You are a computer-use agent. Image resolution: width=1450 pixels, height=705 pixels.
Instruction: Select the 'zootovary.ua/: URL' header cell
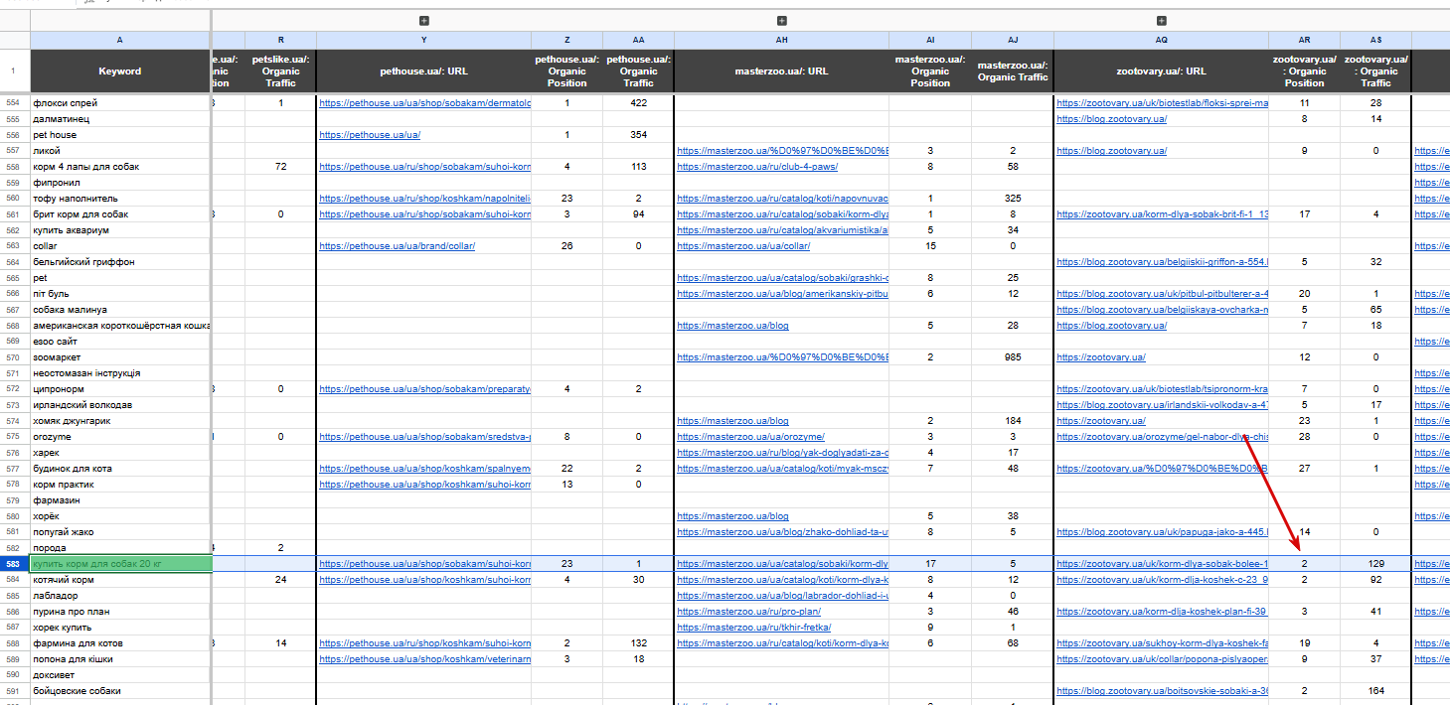pos(1161,71)
